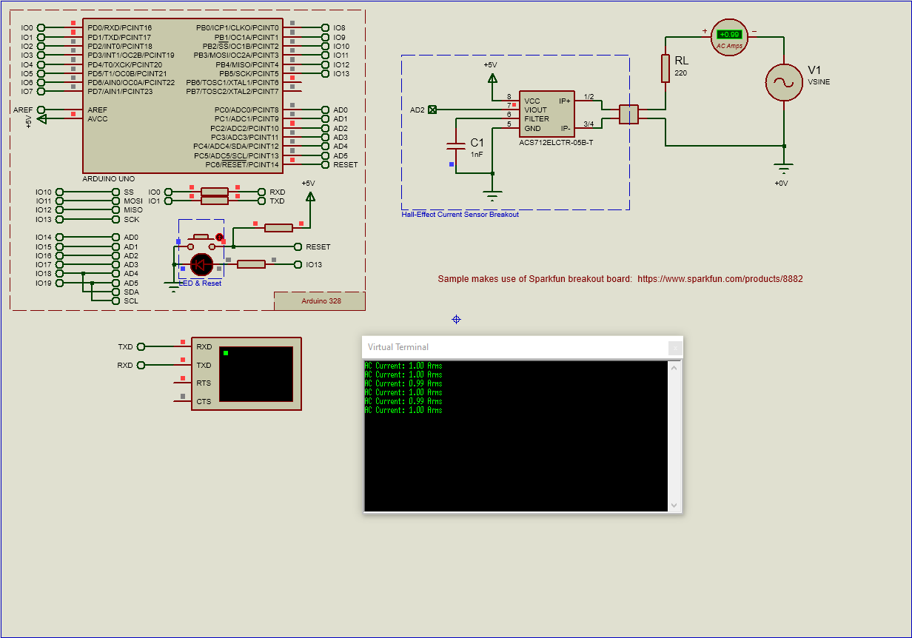Image resolution: width=912 pixels, height=638 pixels.
Task: Click the origin crosshair marker near the terminal
Action: pyautogui.click(x=456, y=320)
